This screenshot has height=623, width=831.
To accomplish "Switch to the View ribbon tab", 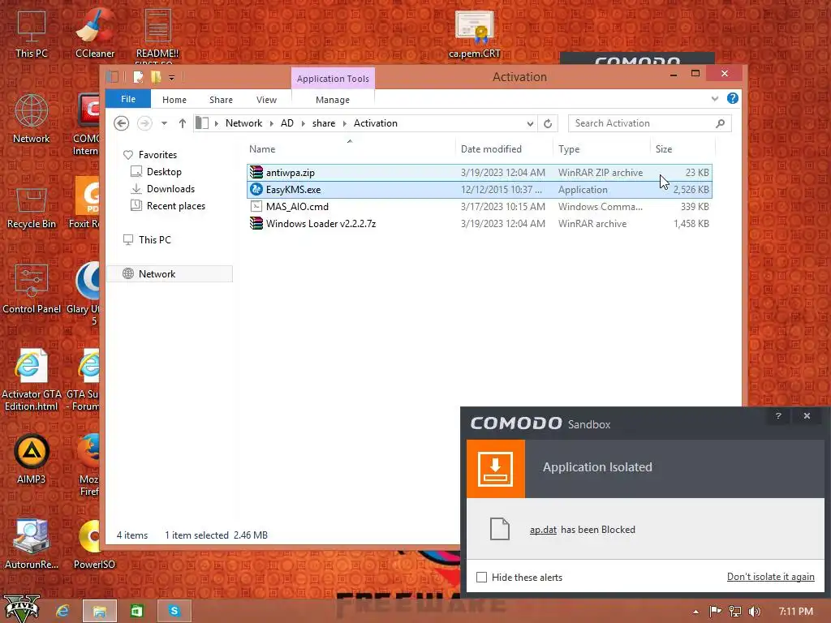I will 266,100.
